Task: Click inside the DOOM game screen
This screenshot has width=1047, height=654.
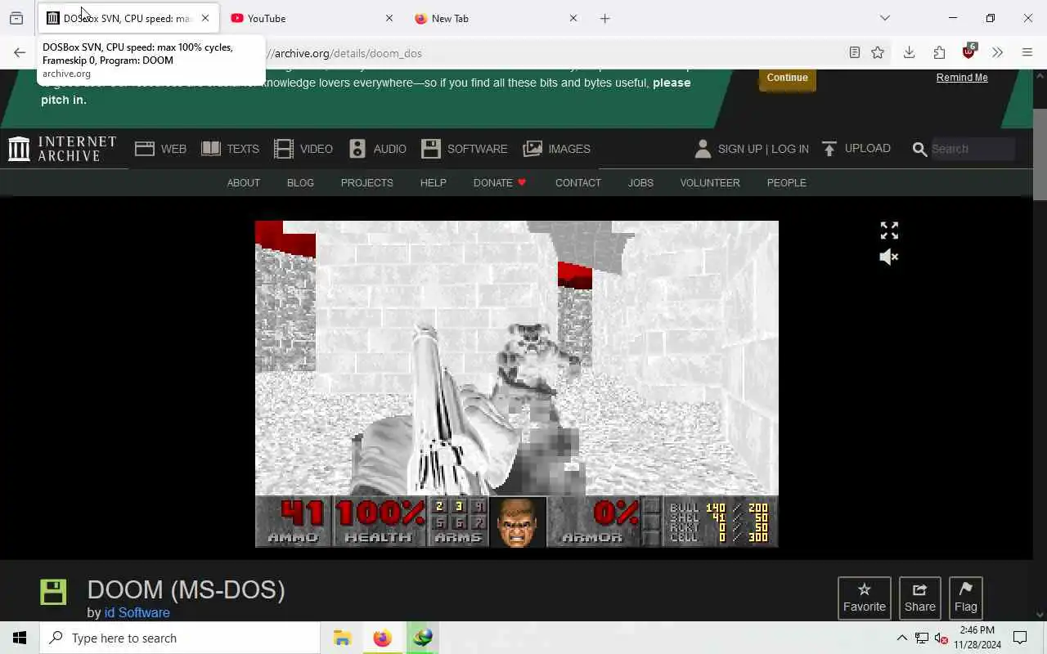Action: pos(517,384)
